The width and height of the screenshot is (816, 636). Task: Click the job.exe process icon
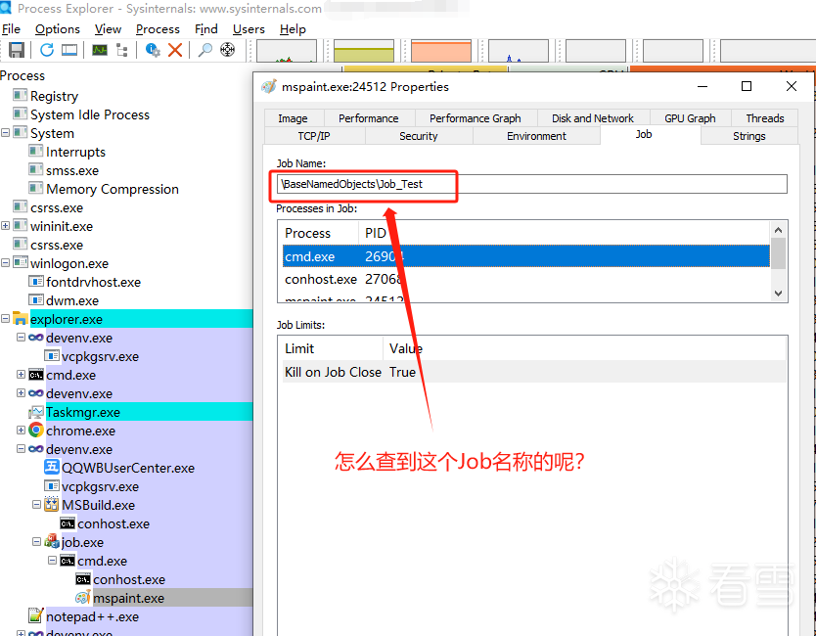click(52, 541)
